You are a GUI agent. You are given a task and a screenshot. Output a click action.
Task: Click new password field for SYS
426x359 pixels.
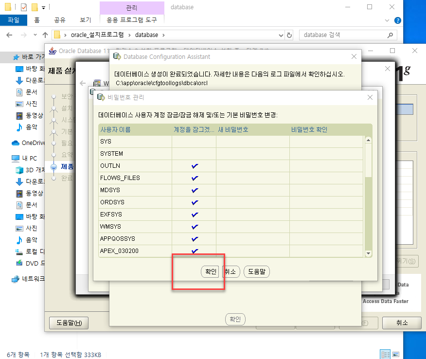pos(253,142)
